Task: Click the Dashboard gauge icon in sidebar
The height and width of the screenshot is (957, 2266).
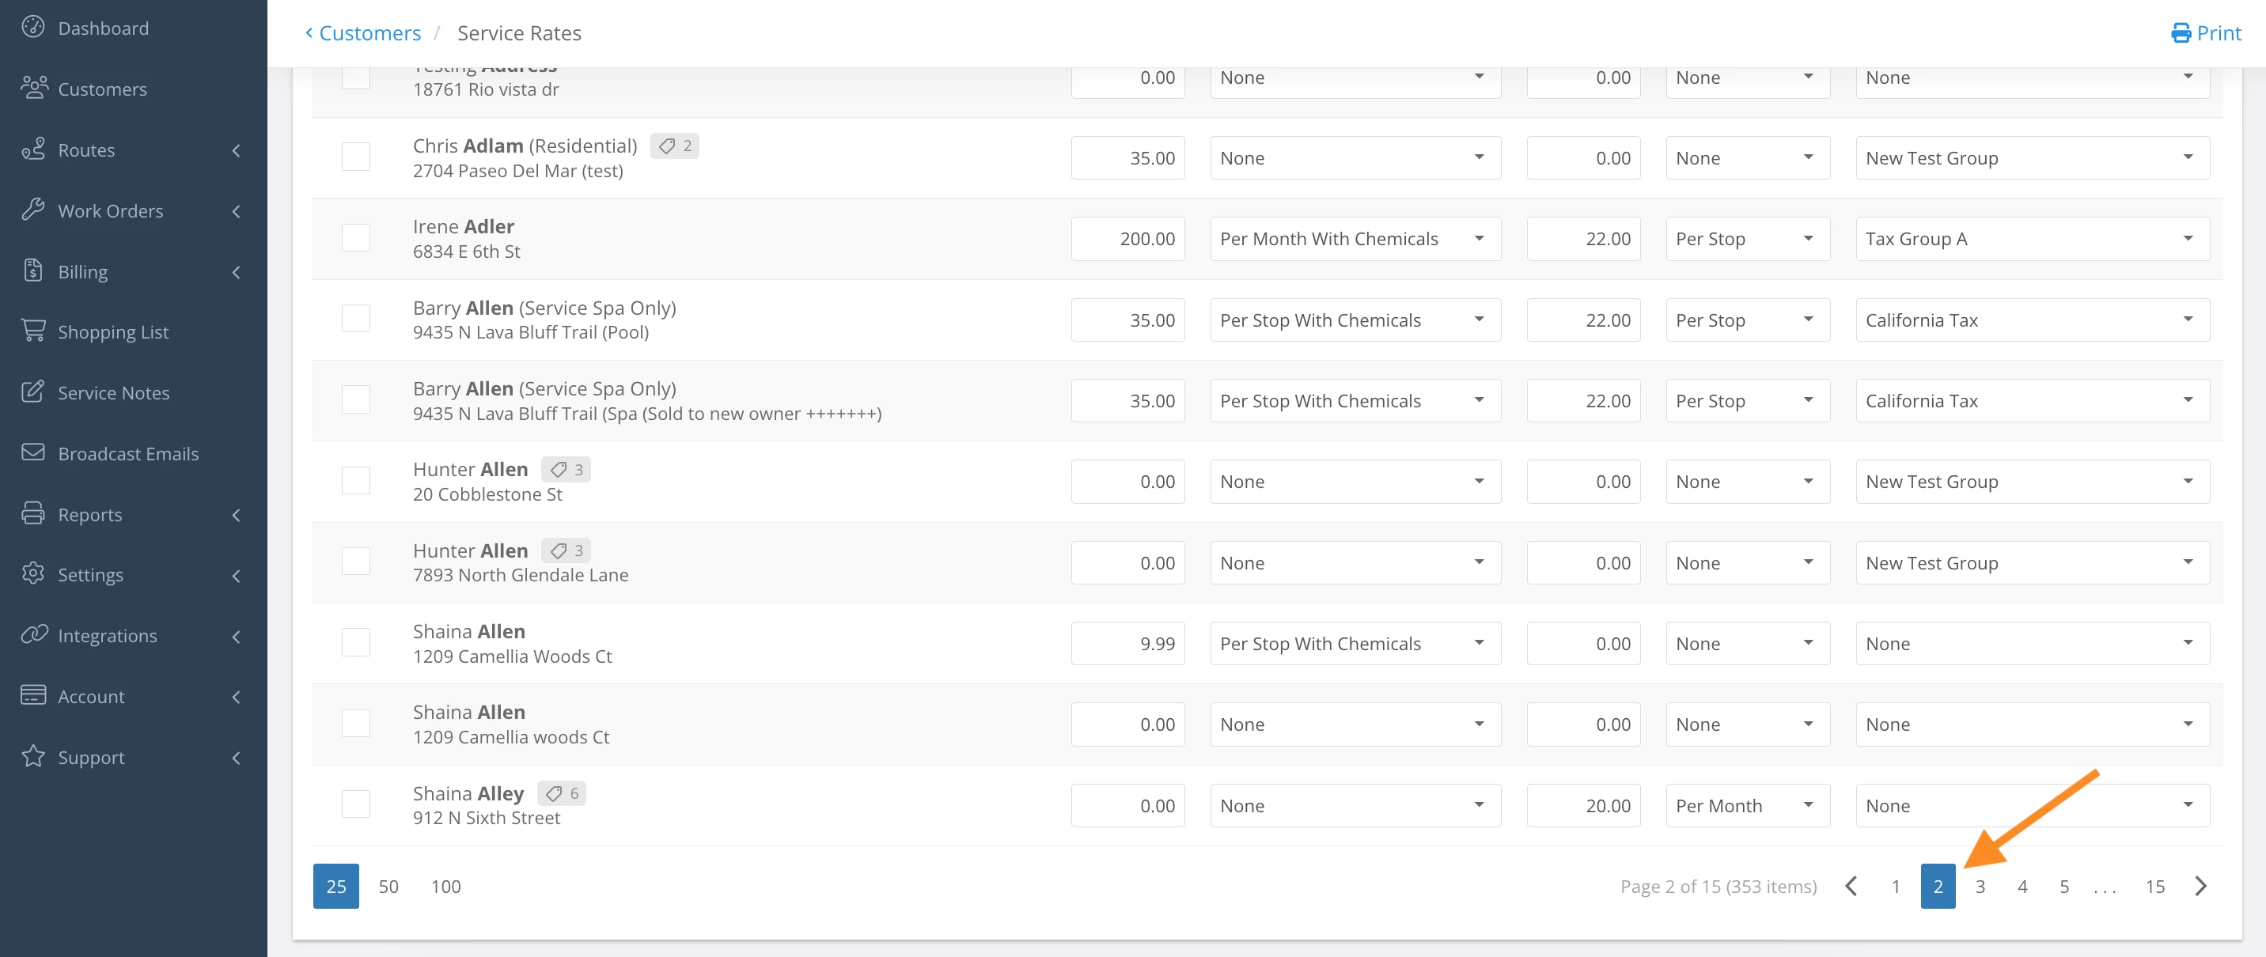Action: pyautogui.click(x=33, y=27)
